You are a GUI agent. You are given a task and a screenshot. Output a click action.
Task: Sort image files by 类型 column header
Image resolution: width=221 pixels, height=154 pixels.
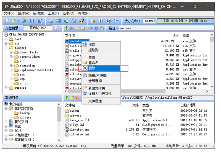pyautogui.click(x=195, y=36)
